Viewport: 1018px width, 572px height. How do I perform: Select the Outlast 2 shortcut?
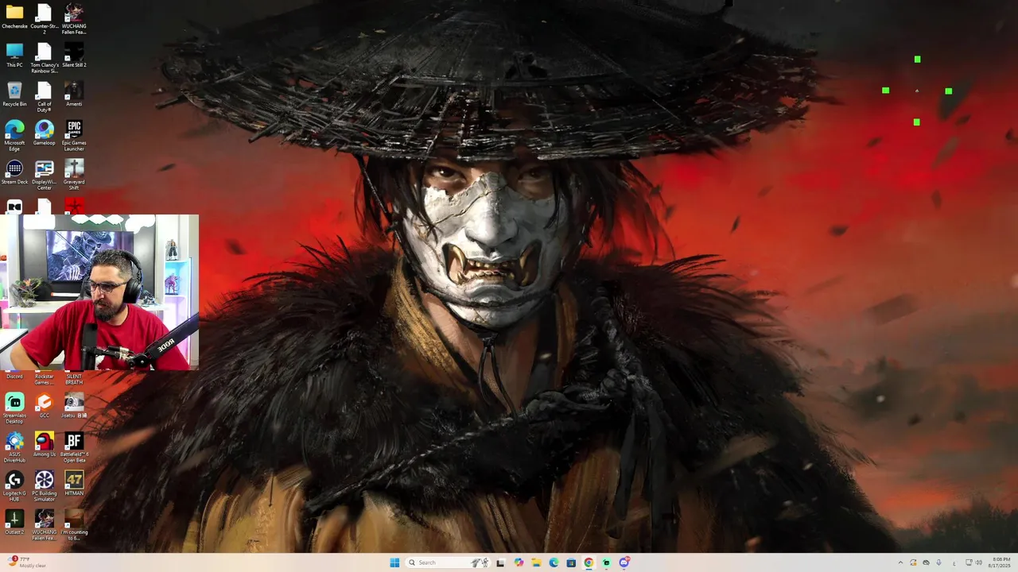coord(14,523)
